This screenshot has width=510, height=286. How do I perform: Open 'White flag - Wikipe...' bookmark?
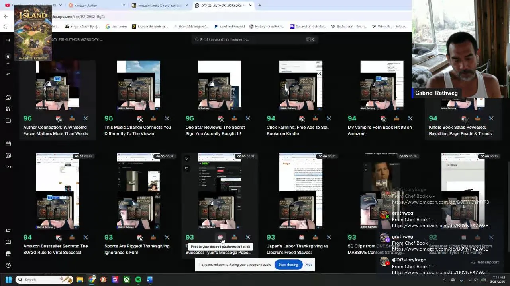coord(390,27)
